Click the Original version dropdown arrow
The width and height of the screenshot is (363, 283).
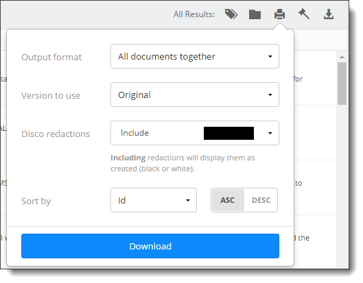coord(270,95)
